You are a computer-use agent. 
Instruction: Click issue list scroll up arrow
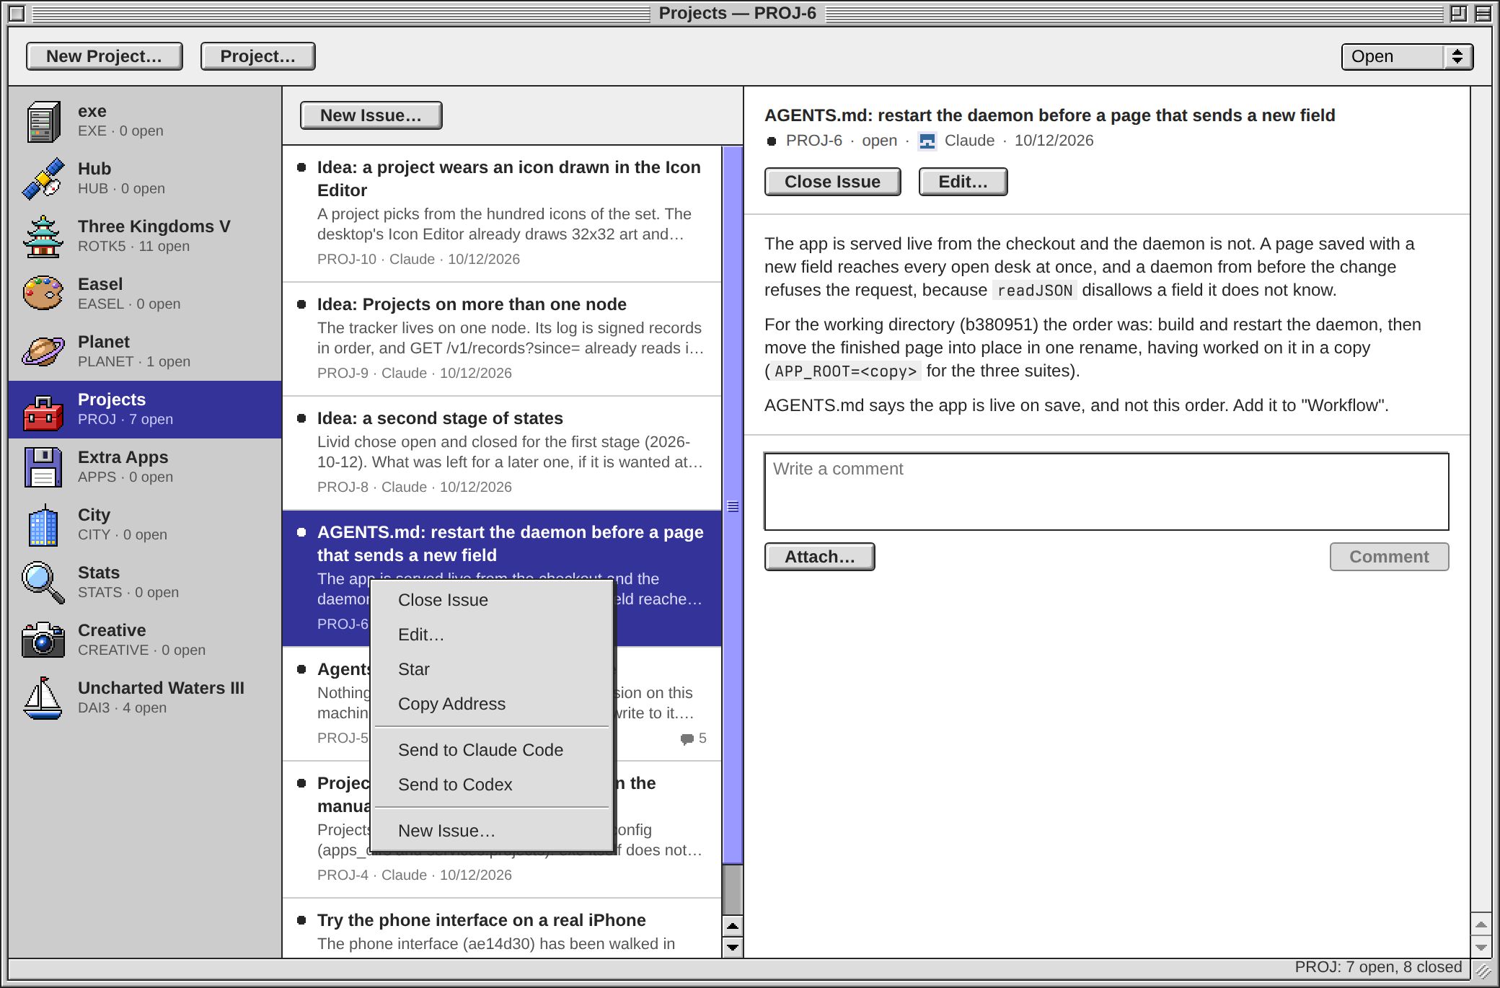click(733, 926)
